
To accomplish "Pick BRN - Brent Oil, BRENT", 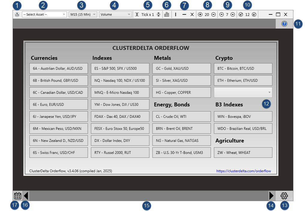I will coord(181,128).
